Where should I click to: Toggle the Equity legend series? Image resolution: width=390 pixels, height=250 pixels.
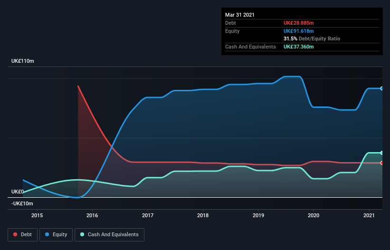56,235
